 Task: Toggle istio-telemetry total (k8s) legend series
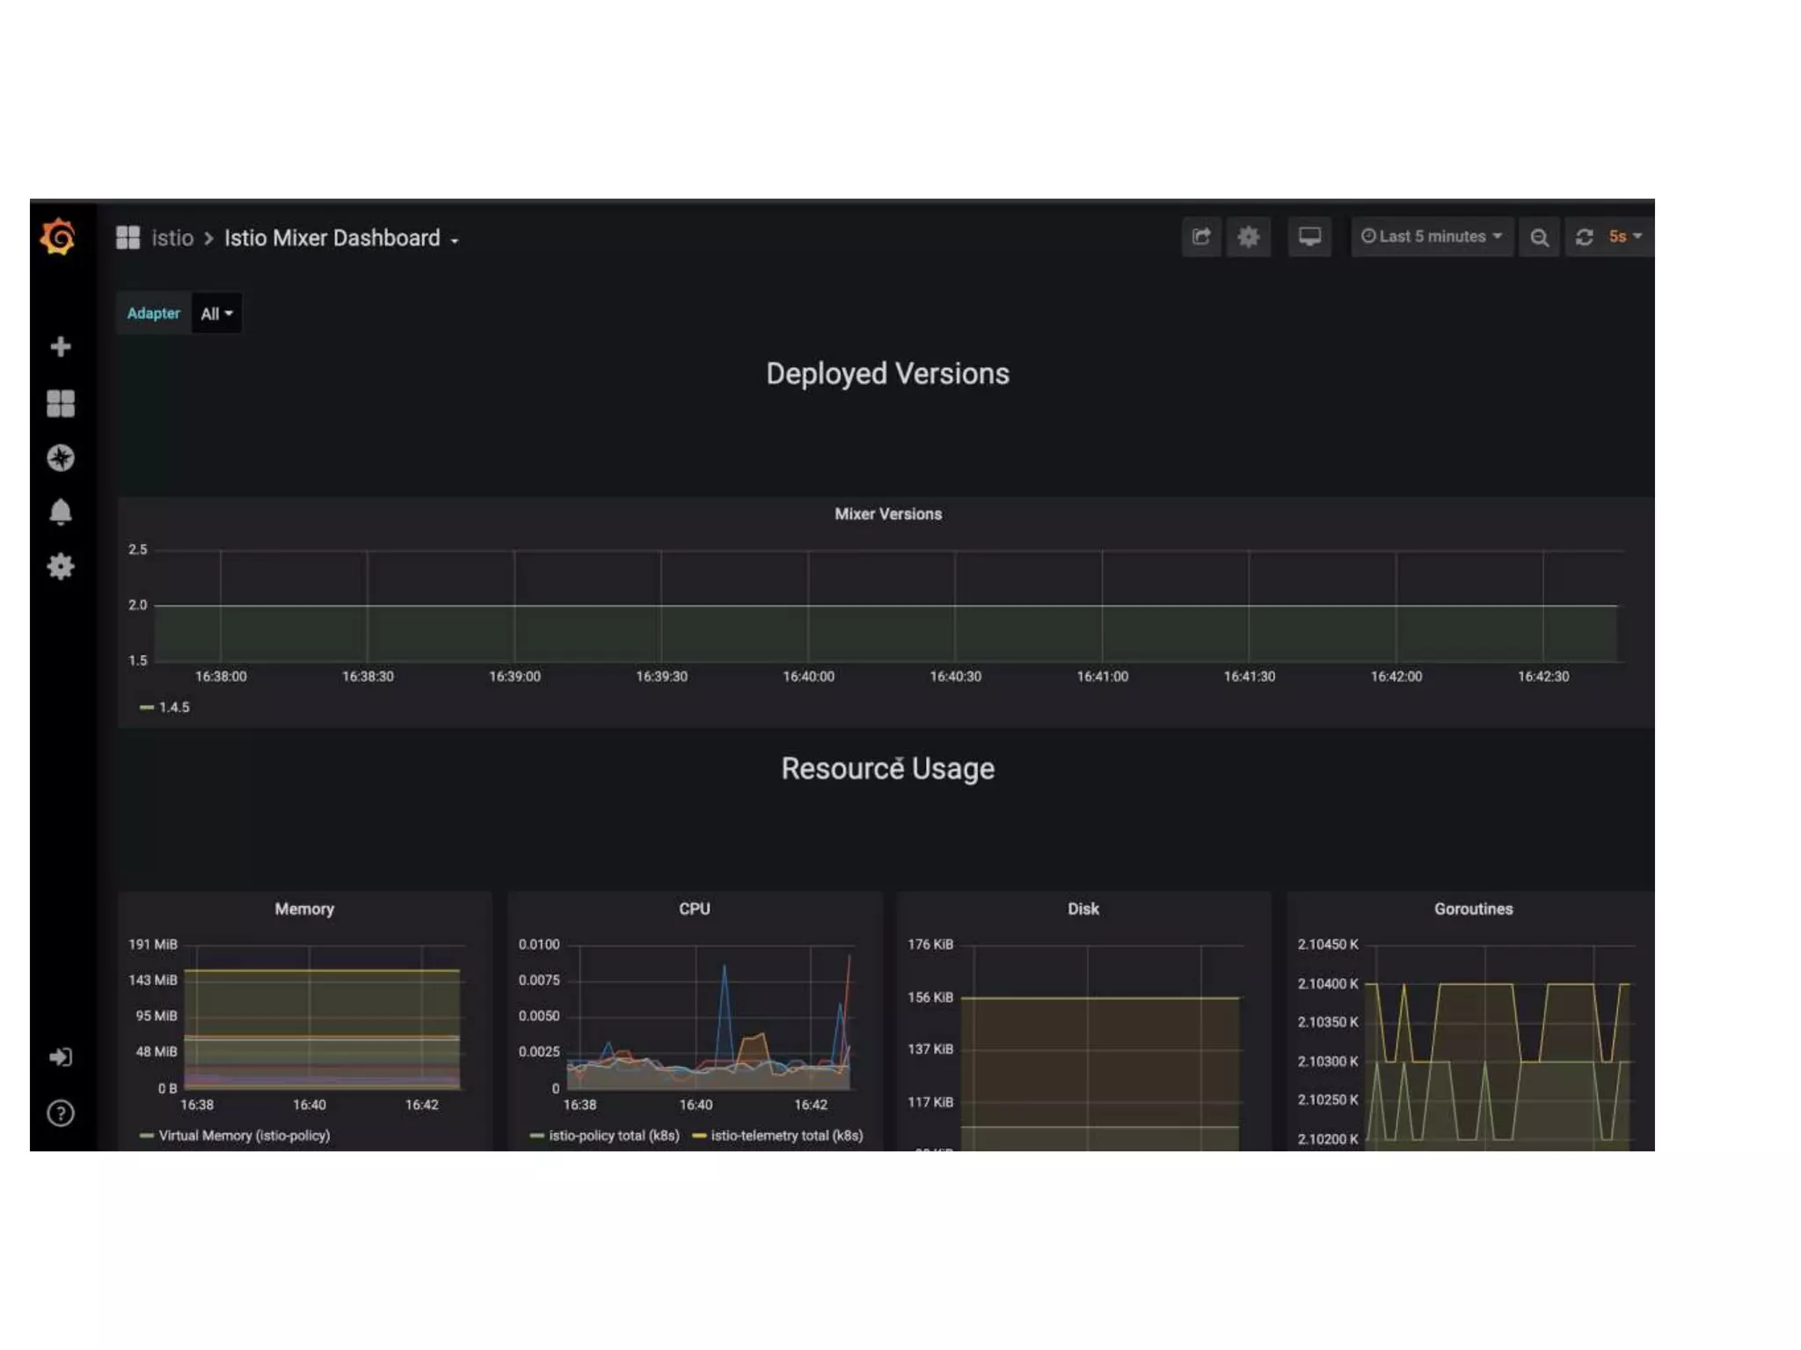(x=785, y=1136)
